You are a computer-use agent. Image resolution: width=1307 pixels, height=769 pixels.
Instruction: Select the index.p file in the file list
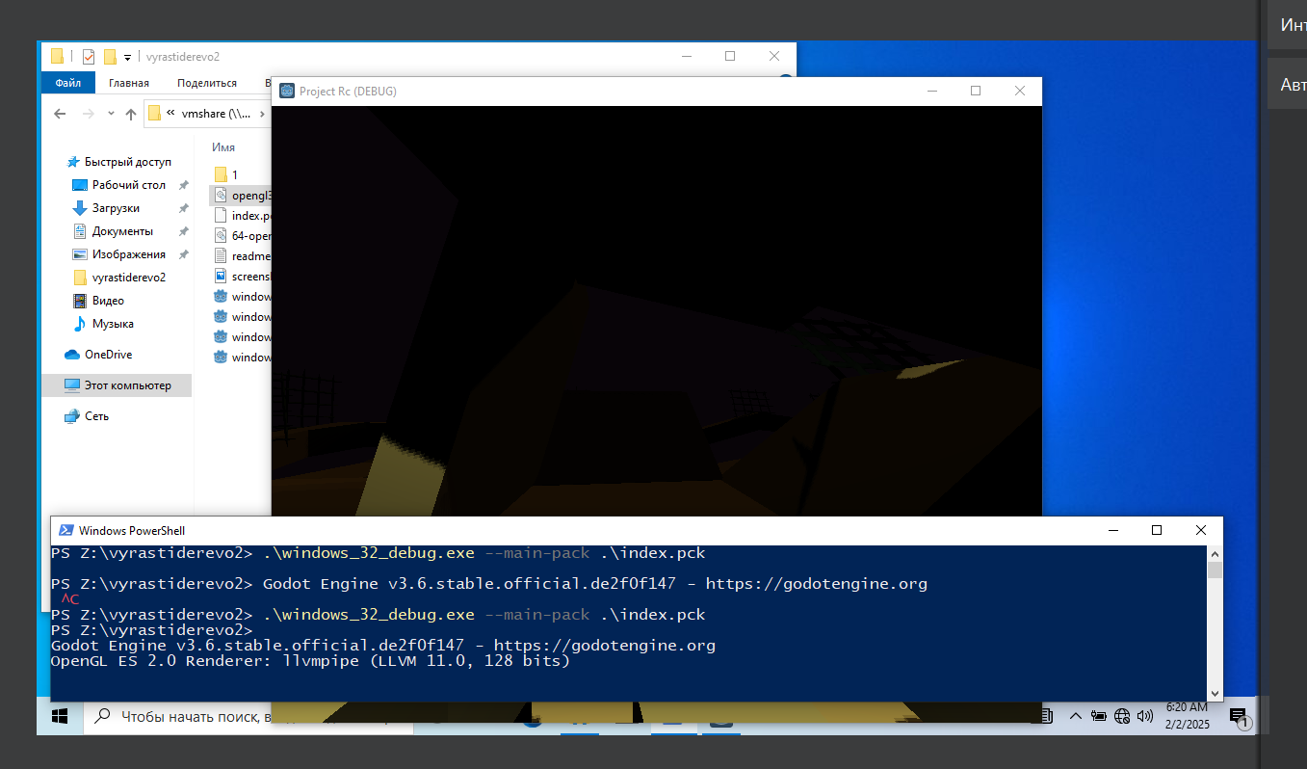[x=243, y=215]
